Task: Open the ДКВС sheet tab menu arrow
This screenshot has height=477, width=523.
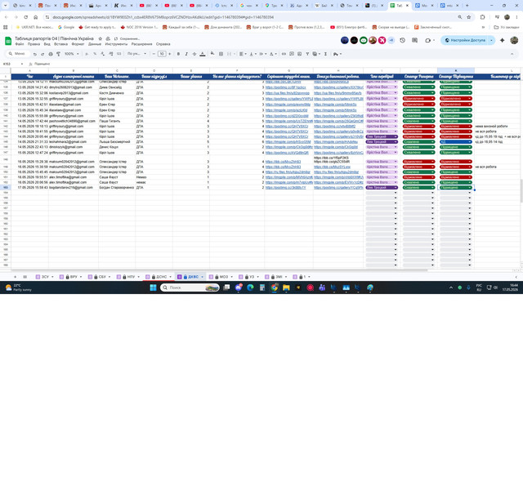Action: pyautogui.click(x=202, y=277)
